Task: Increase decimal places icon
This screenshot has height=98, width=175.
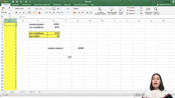Action: (87, 13)
